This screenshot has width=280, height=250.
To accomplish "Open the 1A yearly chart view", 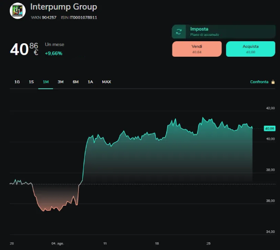I will (x=91, y=82).
